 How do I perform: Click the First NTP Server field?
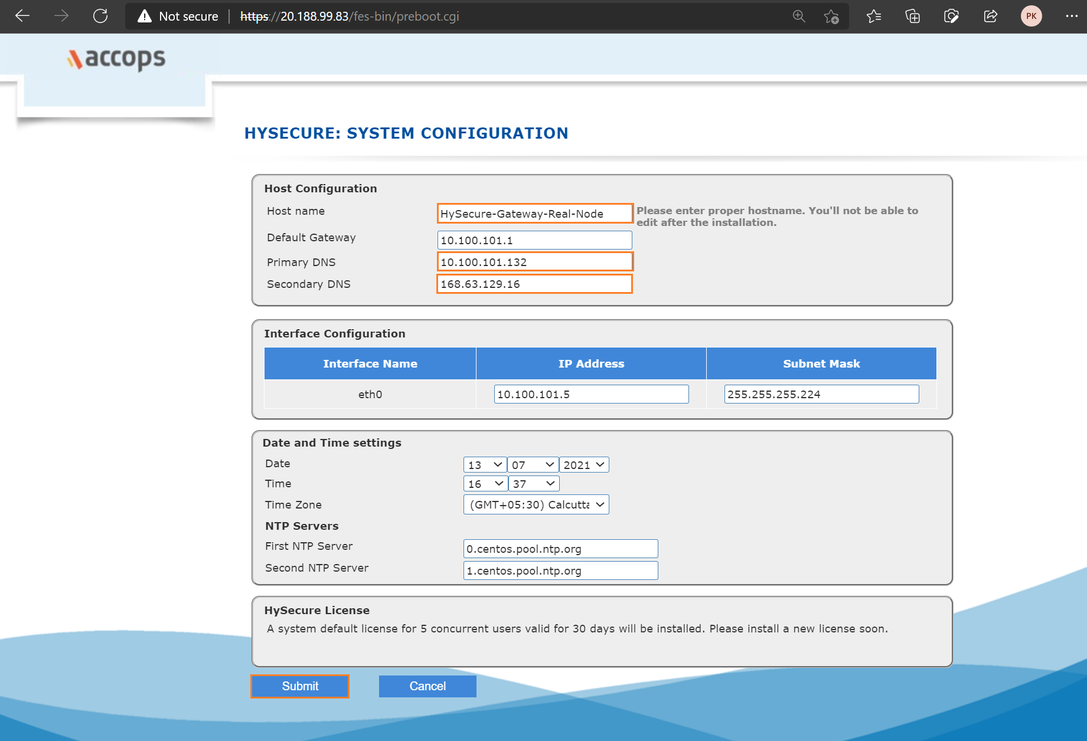click(x=561, y=549)
